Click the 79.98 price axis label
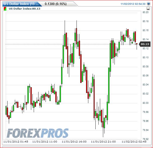Image resolution: width=153 pixels, height=148 pixels. [145, 112]
